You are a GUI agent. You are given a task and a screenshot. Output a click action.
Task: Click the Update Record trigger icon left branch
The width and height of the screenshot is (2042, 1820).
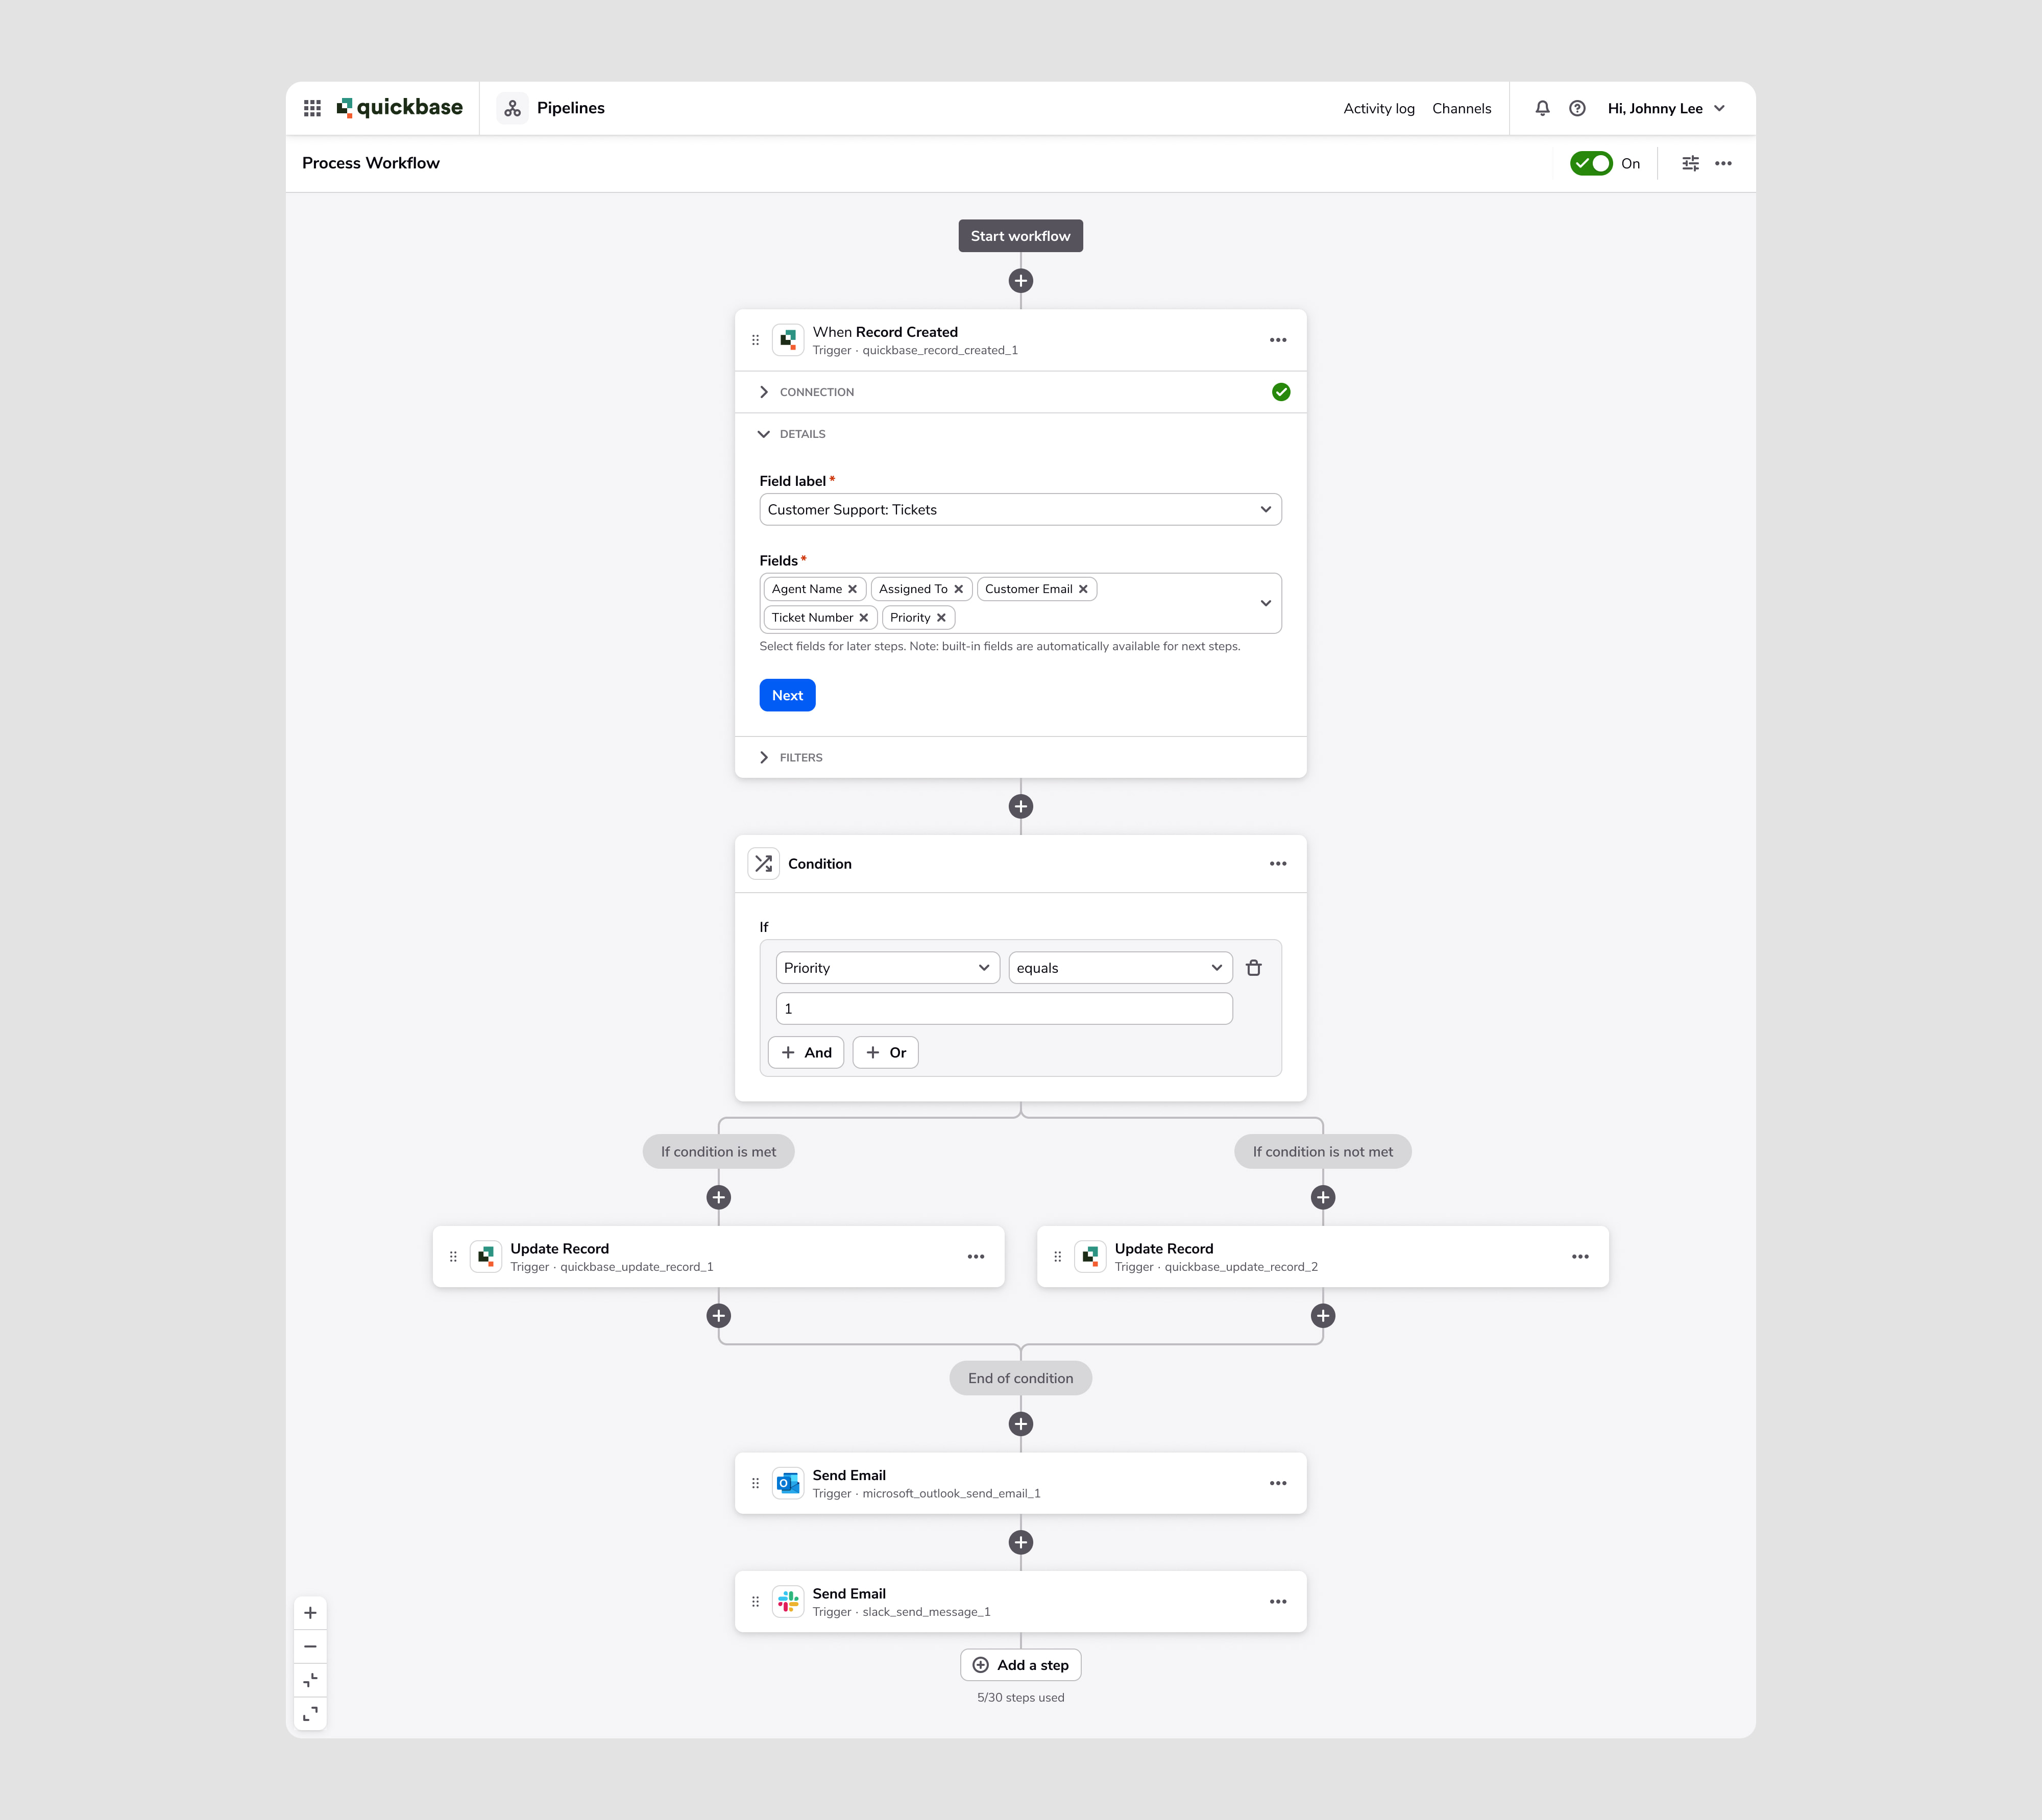click(x=489, y=1256)
